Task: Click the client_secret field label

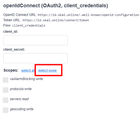Action: click(x=14, y=50)
